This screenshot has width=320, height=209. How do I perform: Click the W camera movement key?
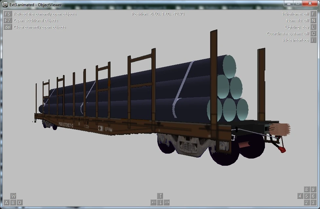13,196
